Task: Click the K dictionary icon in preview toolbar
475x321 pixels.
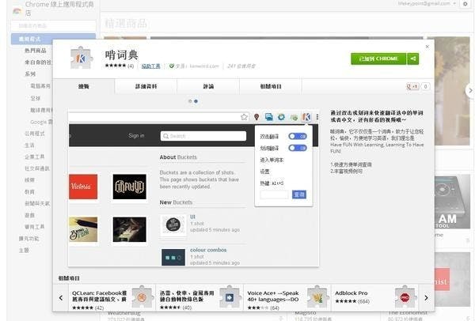Action: (x=306, y=117)
